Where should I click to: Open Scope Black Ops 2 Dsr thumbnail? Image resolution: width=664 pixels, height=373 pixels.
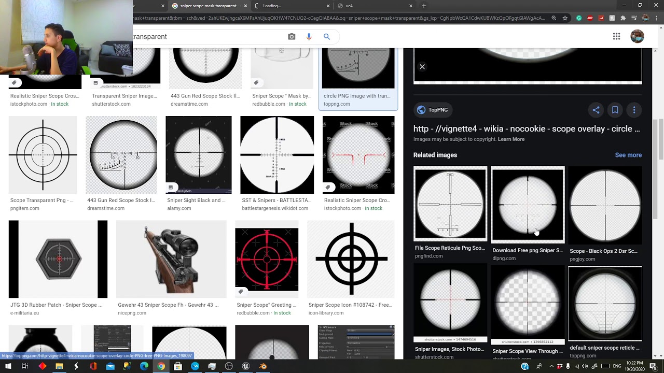click(x=605, y=205)
